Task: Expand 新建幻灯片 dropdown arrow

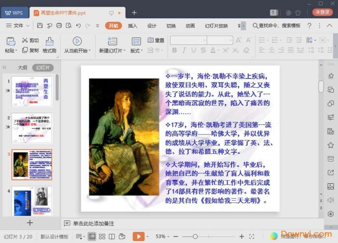Action: [x=125, y=51]
